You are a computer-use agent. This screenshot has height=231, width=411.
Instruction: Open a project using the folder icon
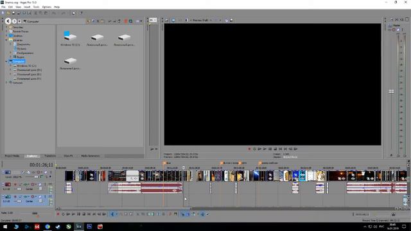point(8,13)
